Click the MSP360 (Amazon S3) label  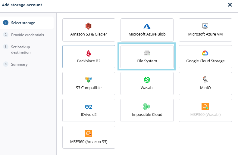point(89,142)
